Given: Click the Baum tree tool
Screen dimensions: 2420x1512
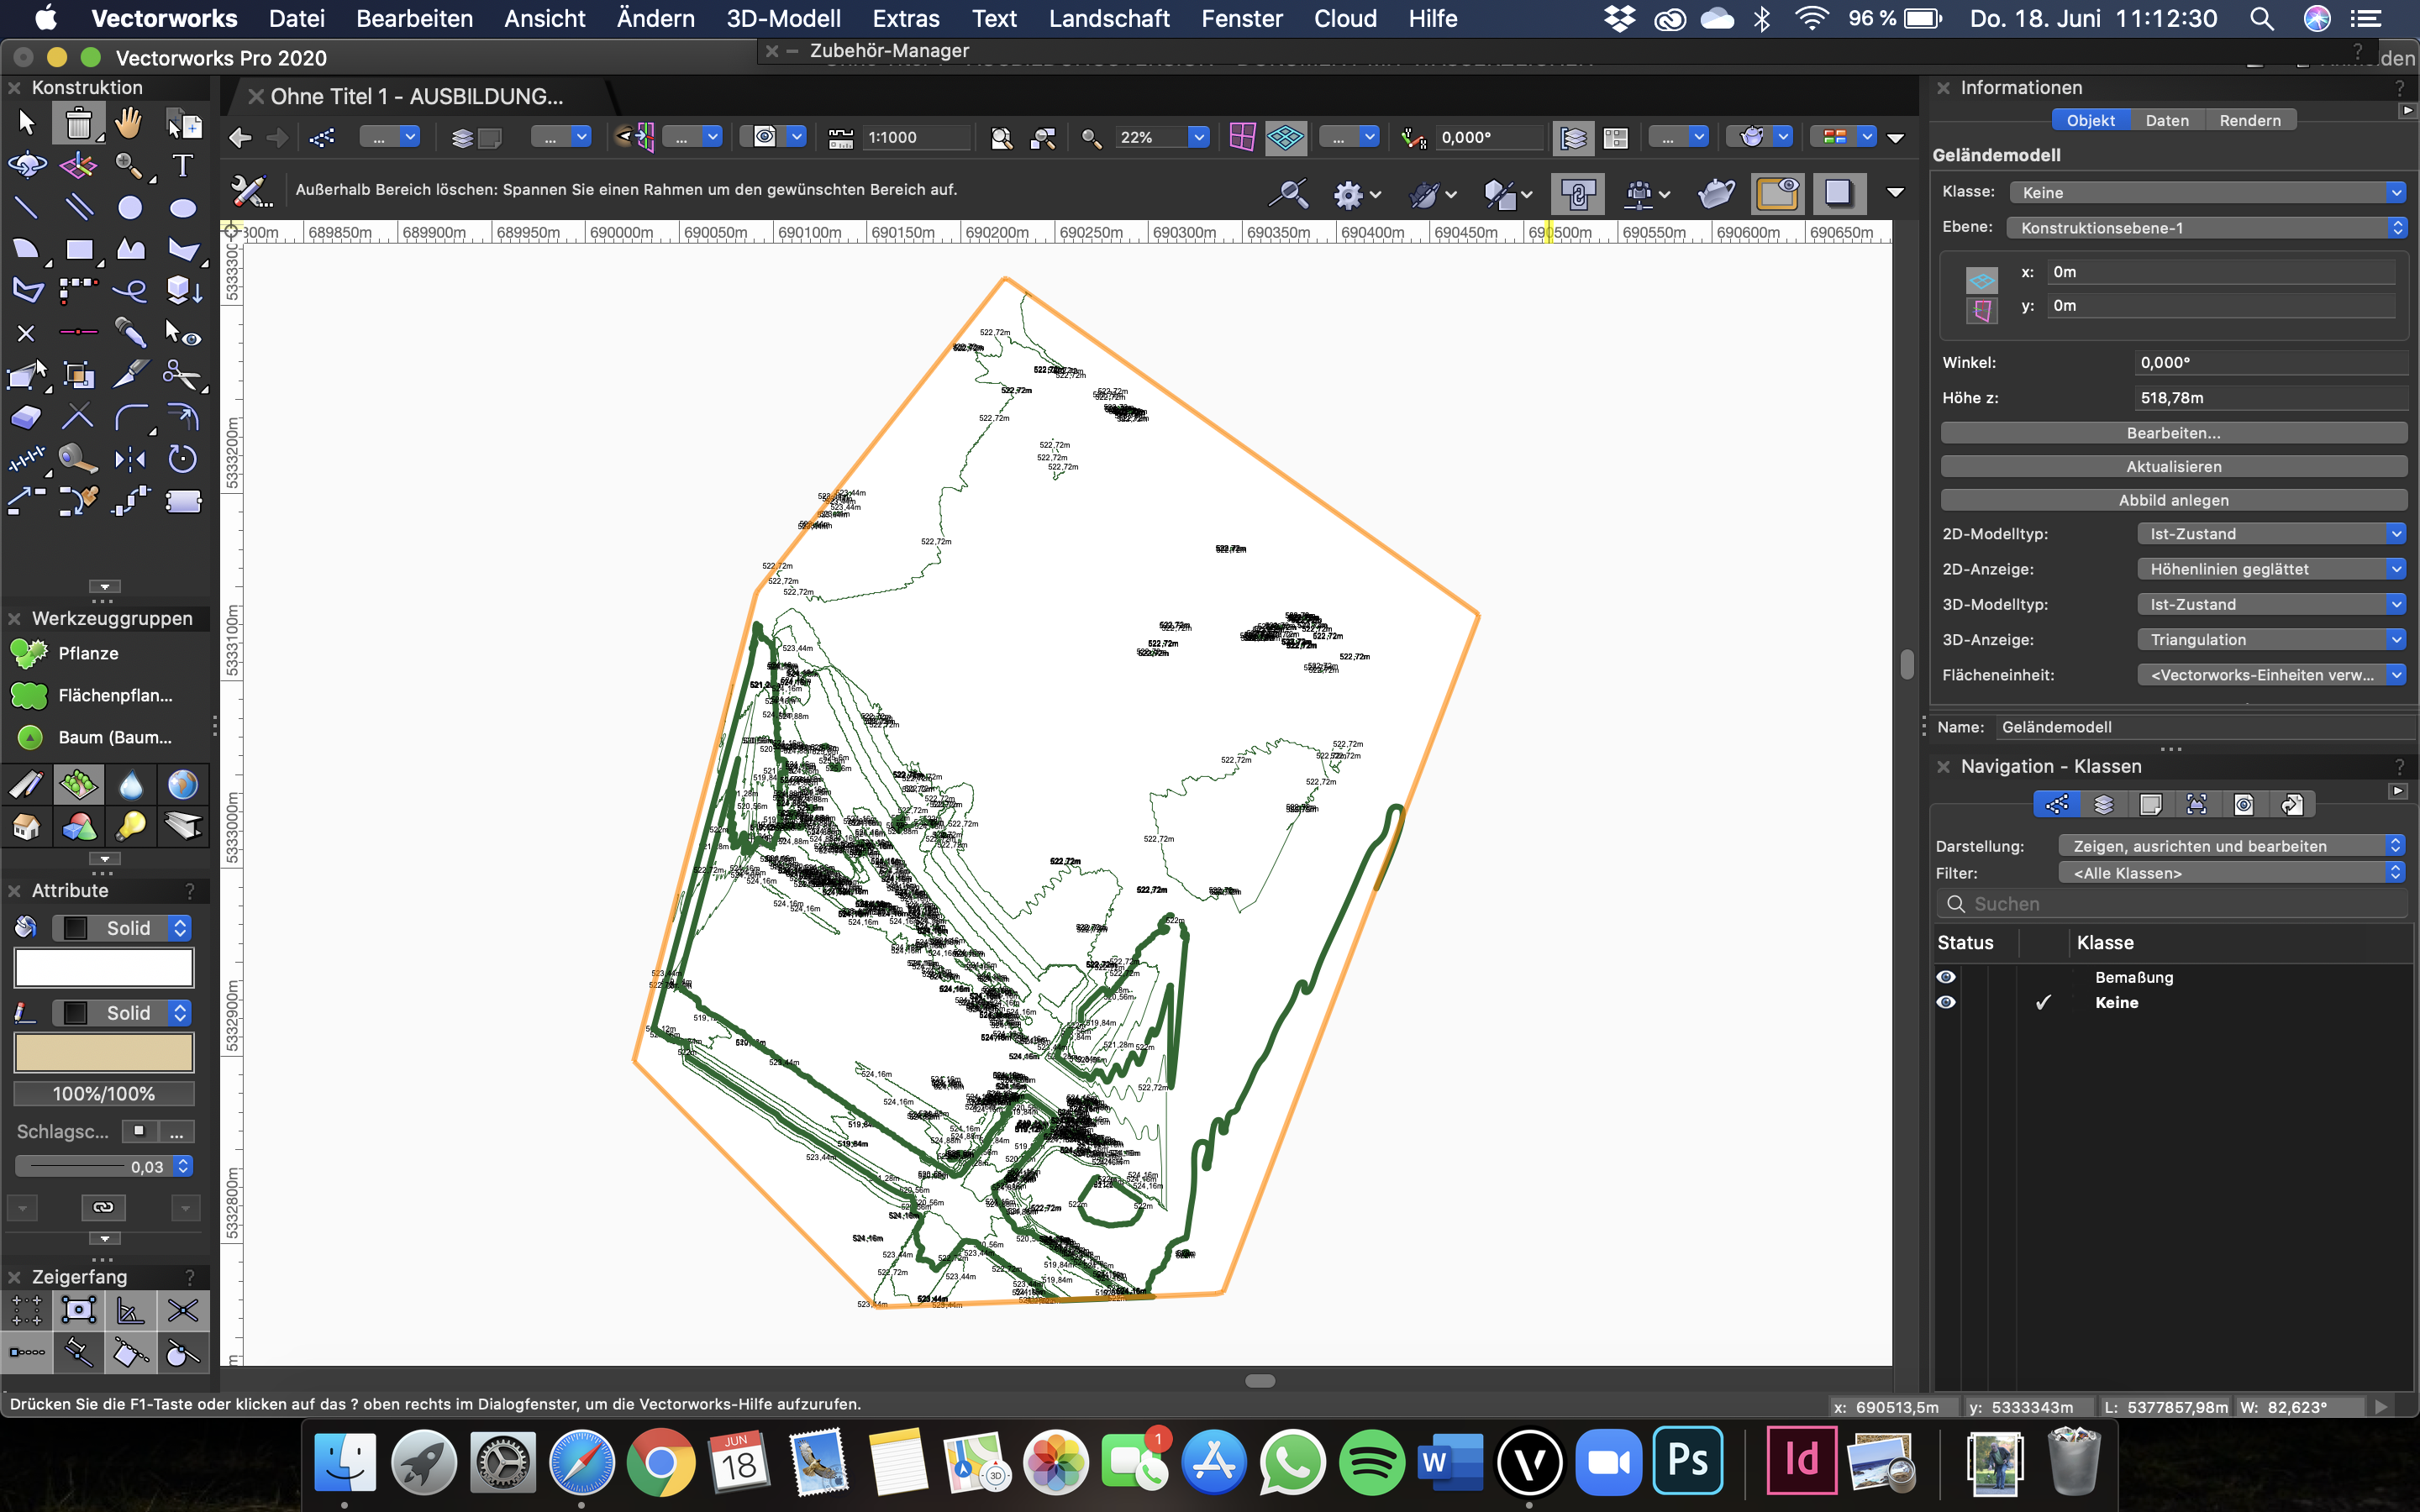Looking at the screenshot, I should pyautogui.click(x=114, y=737).
